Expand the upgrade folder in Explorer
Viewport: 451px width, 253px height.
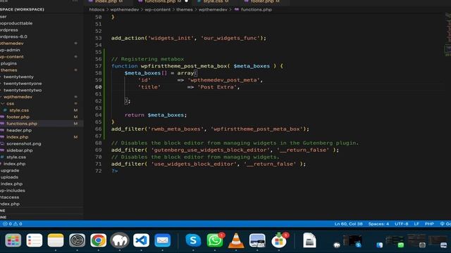click(10, 170)
